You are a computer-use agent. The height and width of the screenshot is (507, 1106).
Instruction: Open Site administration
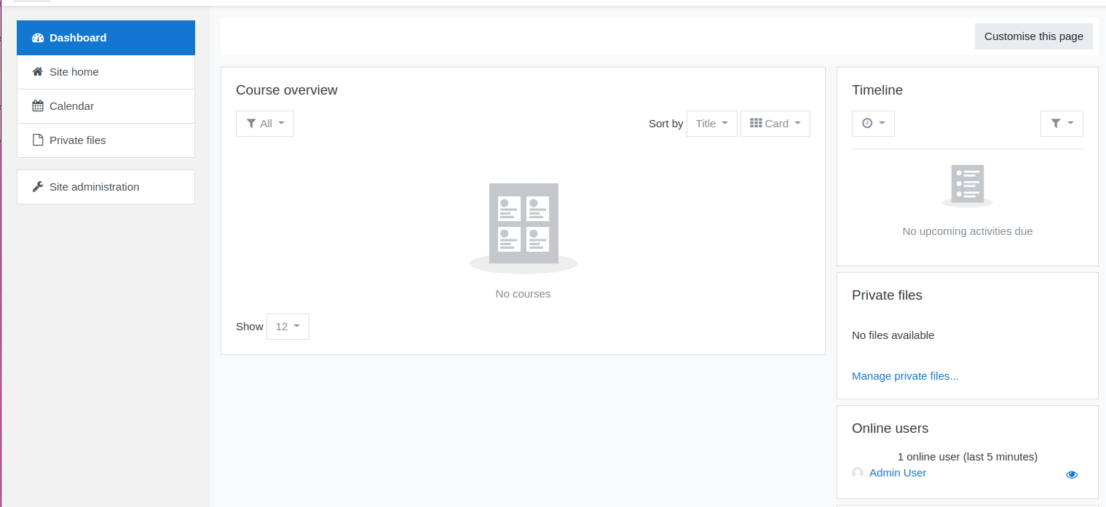click(106, 187)
